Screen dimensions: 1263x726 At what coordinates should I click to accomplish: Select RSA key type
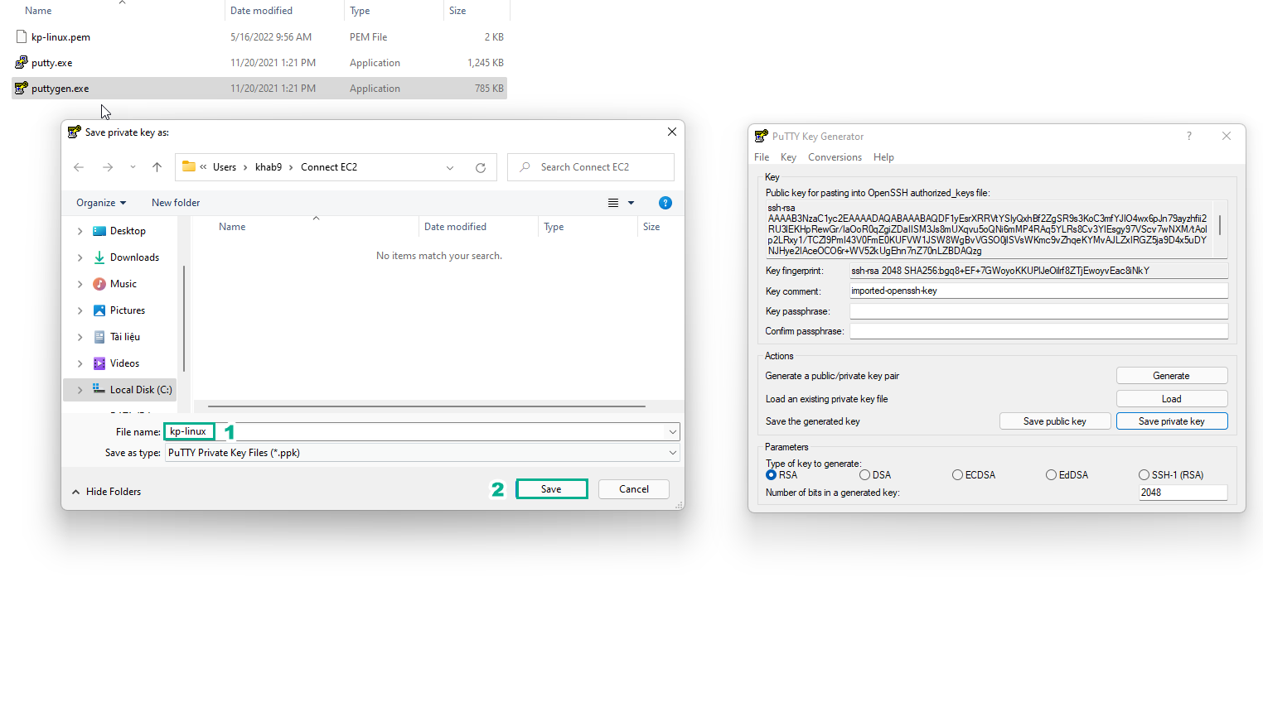tap(772, 475)
